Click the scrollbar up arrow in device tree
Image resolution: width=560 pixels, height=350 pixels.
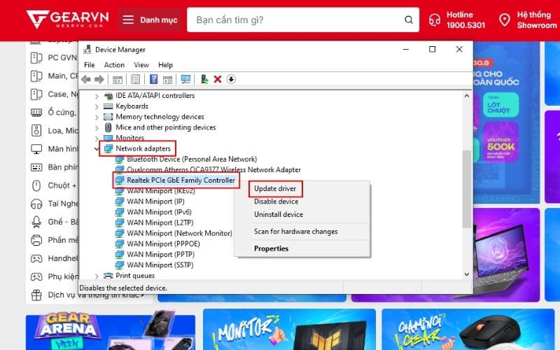click(x=466, y=96)
